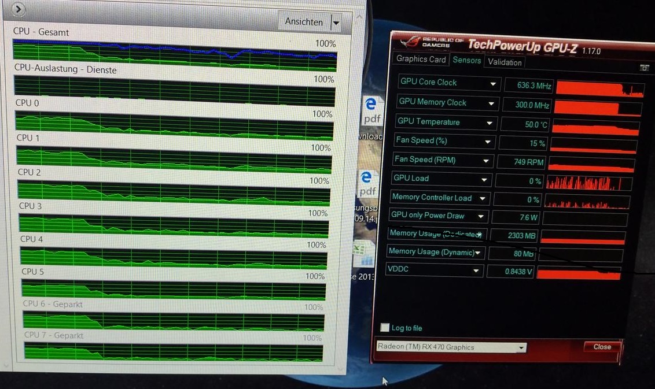Image resolution: width=655 pixels, height=389 pixels.
Task: Expand the Memory Controller Load dropdown
Action: (x=483, y=198)
